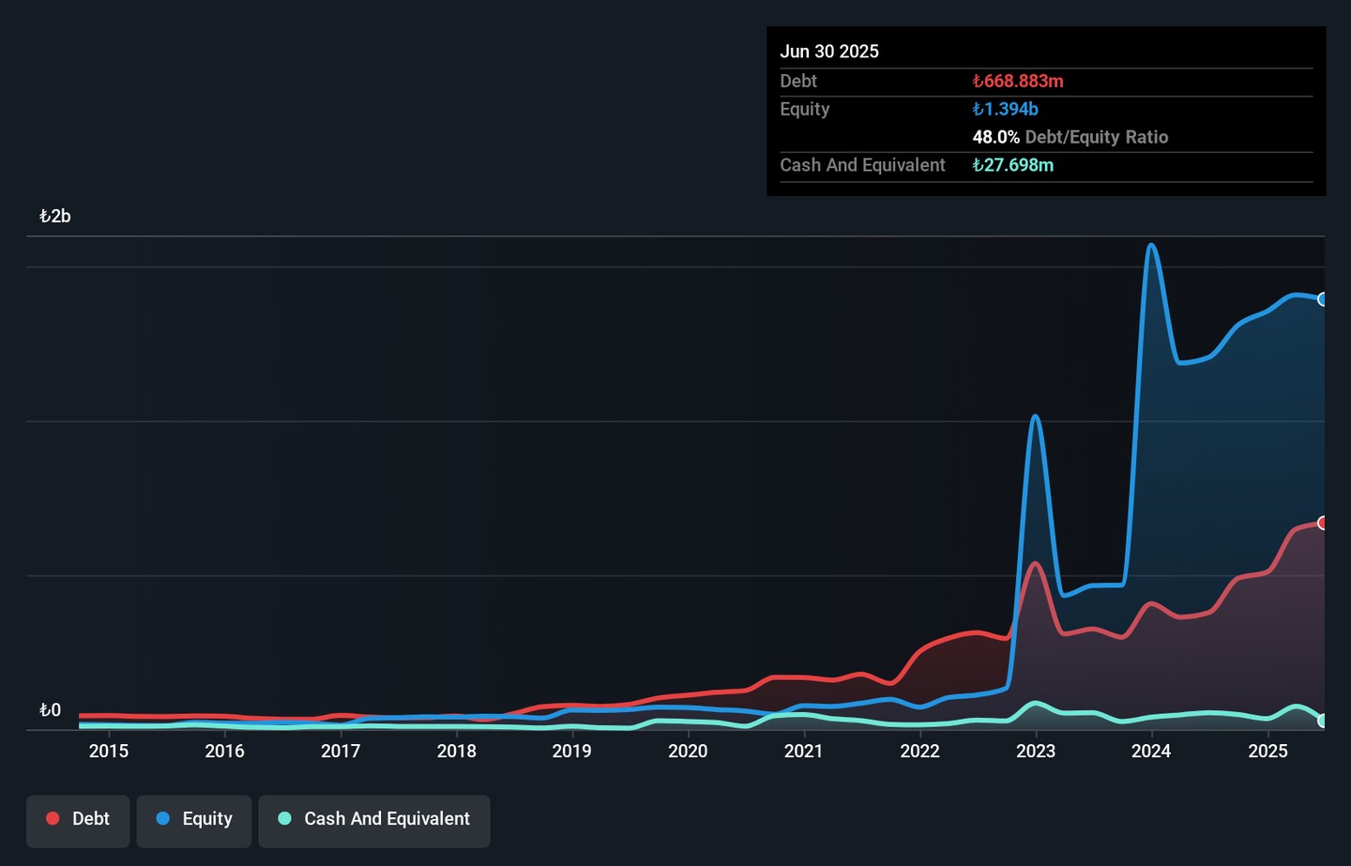
Task: Click the Jun 30 2025 tooltip date
Action: (829, 52)
